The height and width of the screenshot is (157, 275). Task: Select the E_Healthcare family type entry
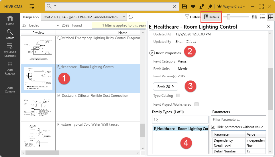(x=180, y=129)
